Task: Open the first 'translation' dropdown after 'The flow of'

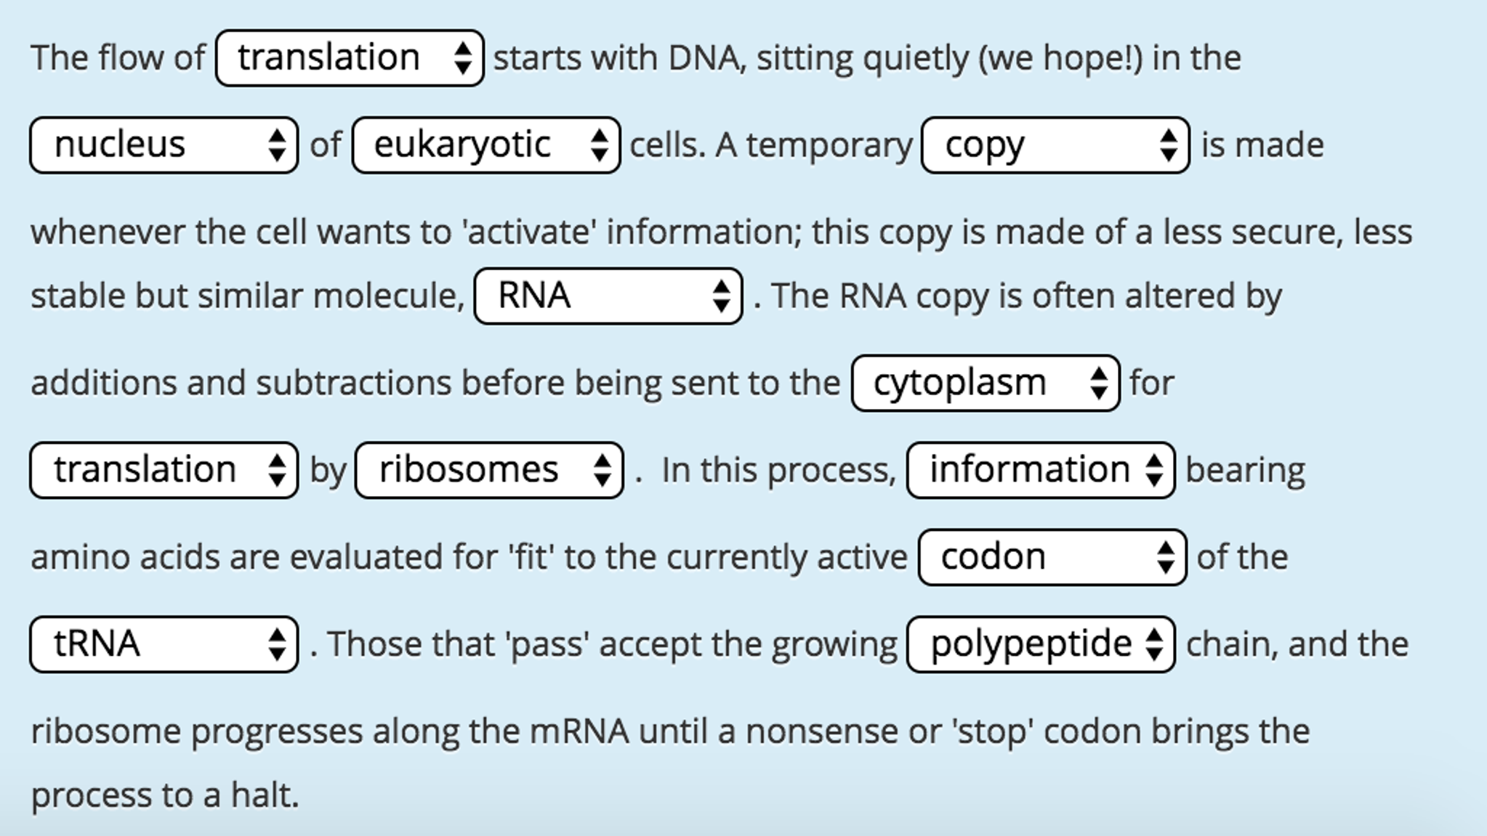Action: (350, 58)
